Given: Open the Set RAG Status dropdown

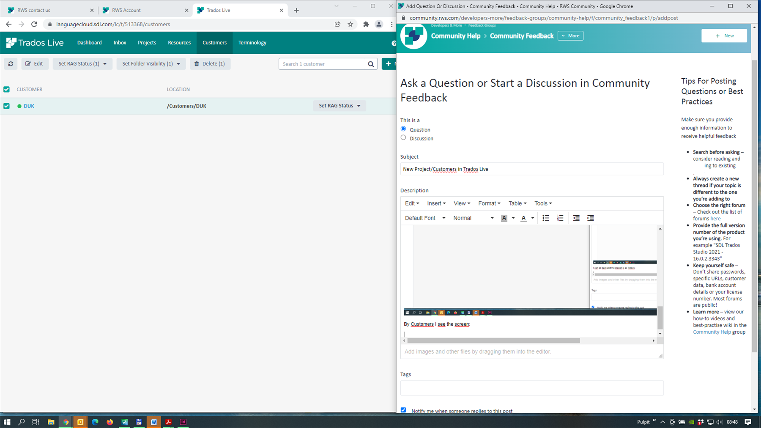Looking at the screenshot, I should click(x=82, y=63).
